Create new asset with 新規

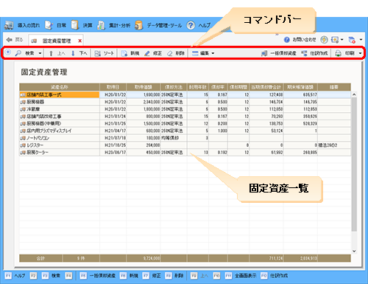pyautogui.click(x=130, y=53)
